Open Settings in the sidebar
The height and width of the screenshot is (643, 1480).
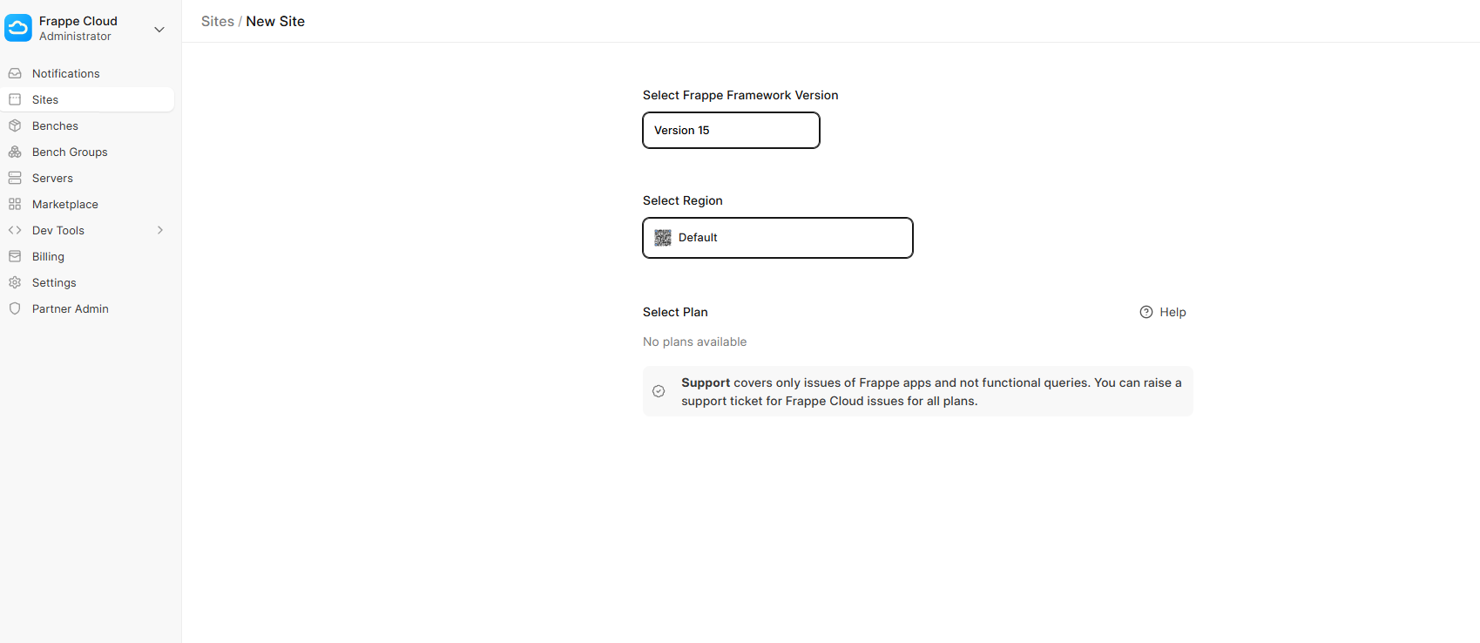(x=87, y=282)
